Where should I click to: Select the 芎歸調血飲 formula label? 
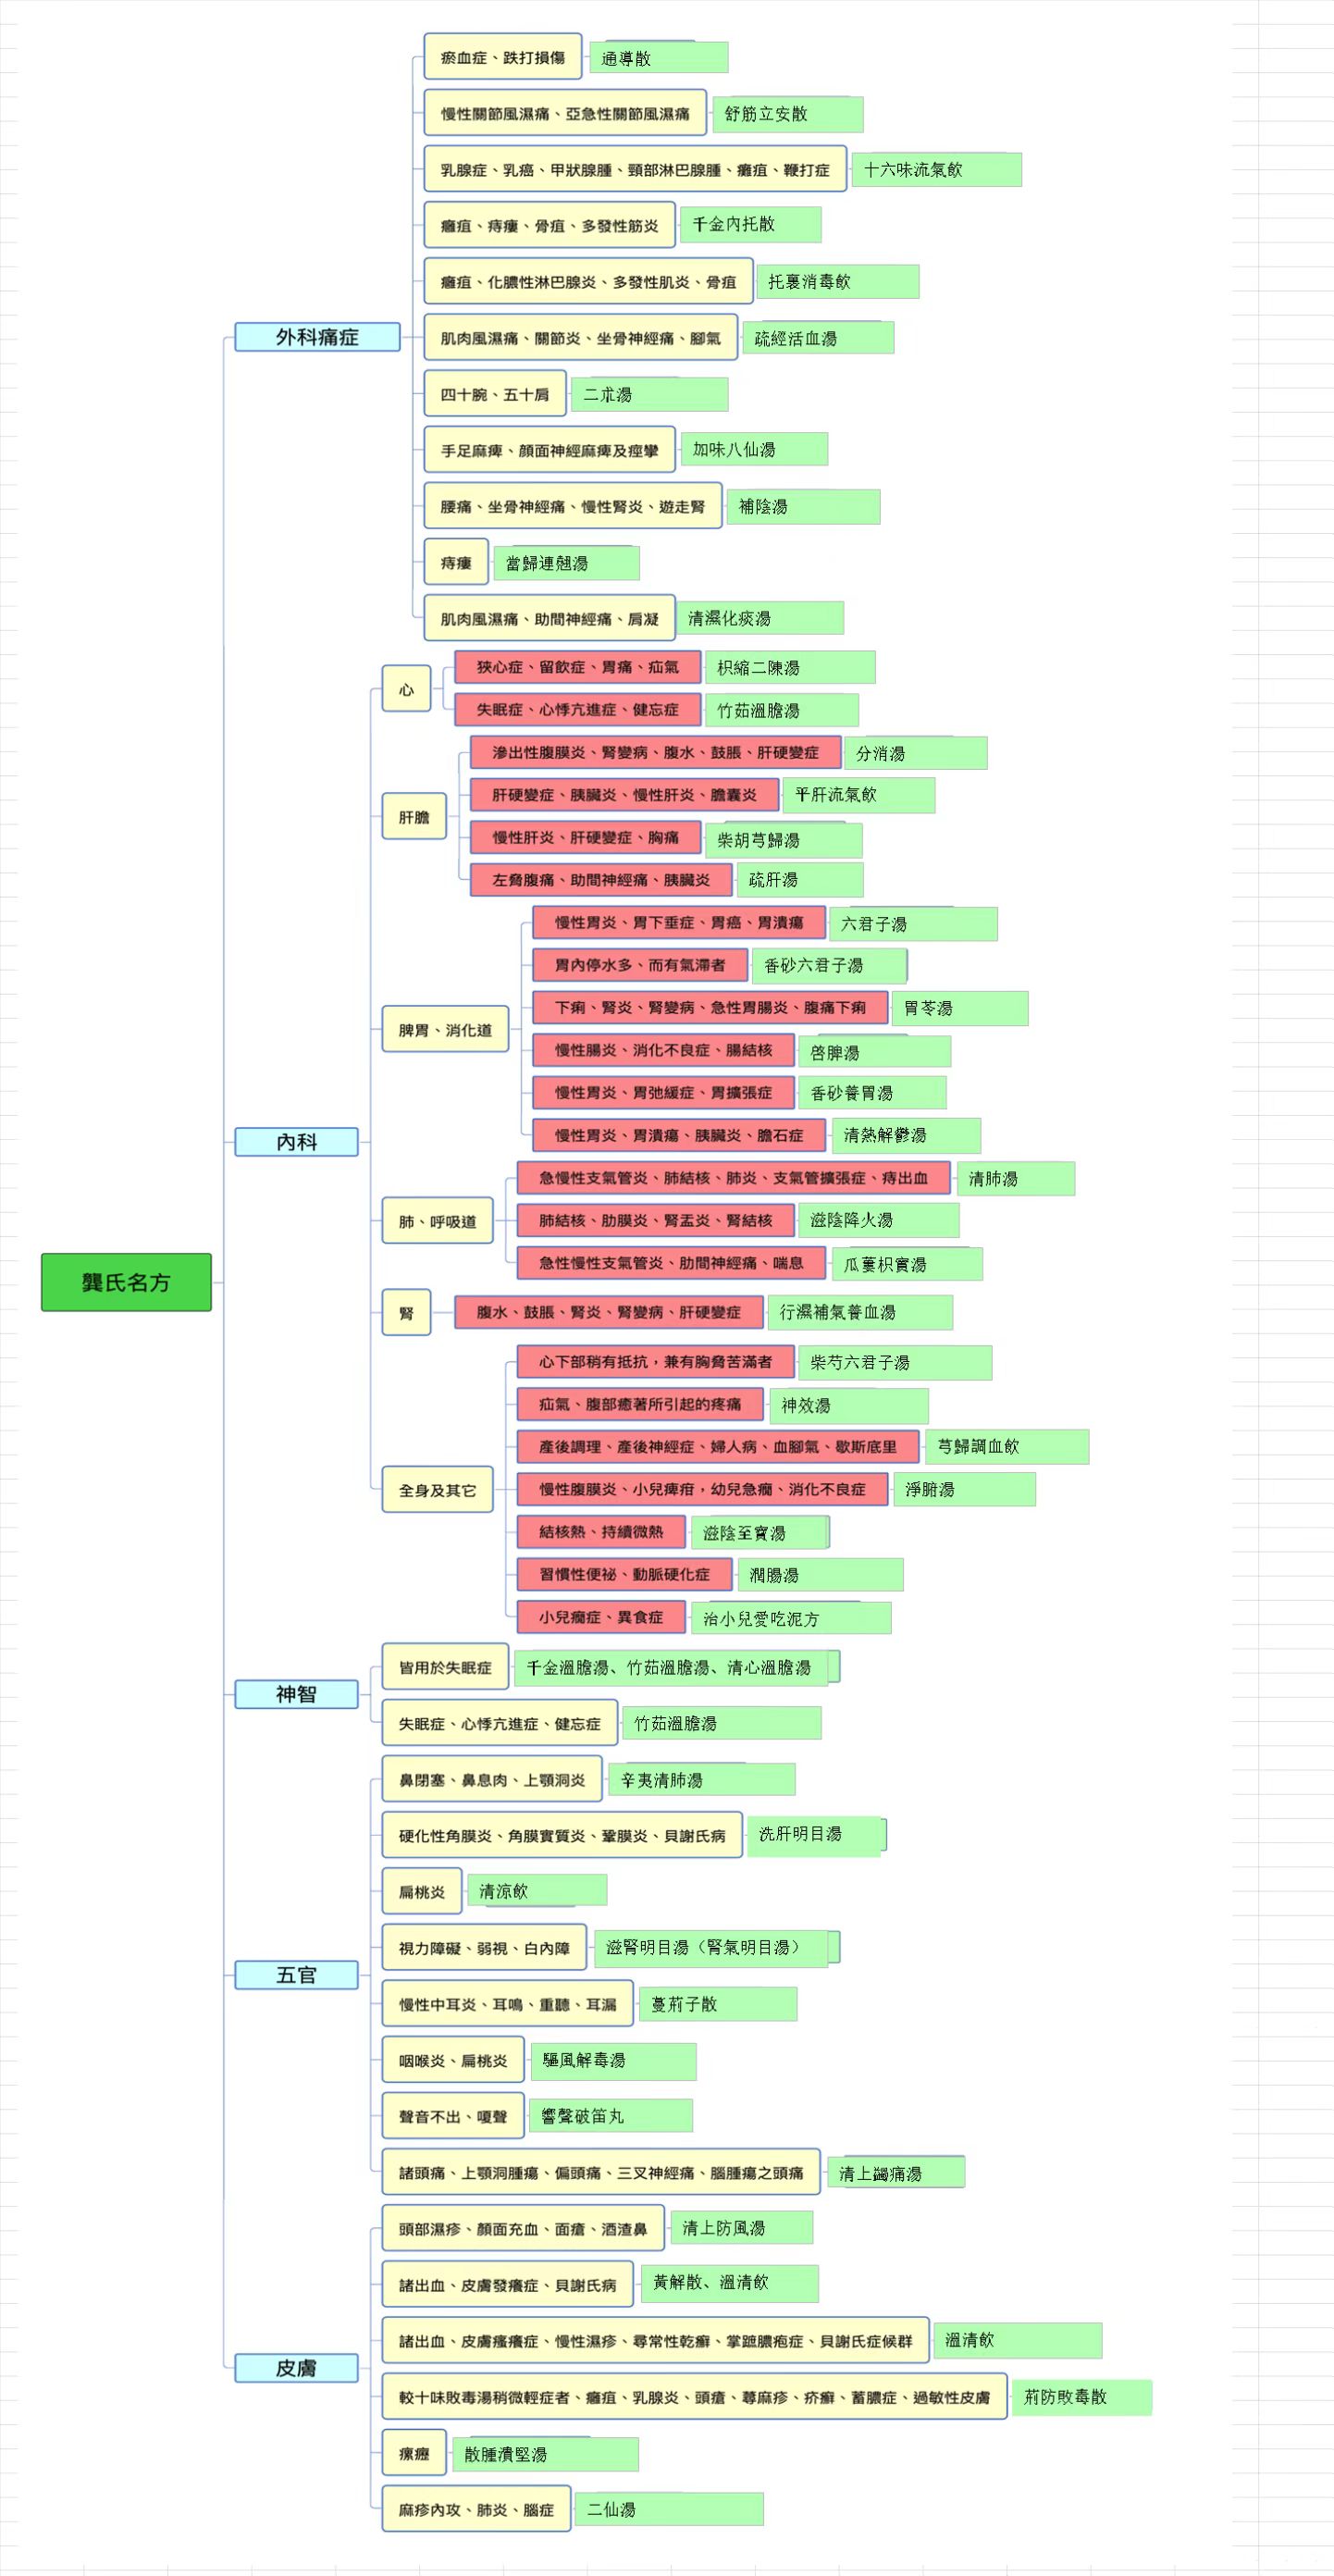(1007, 1447)
